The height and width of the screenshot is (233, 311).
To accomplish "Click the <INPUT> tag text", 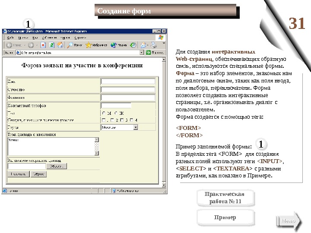I will 270,161.
